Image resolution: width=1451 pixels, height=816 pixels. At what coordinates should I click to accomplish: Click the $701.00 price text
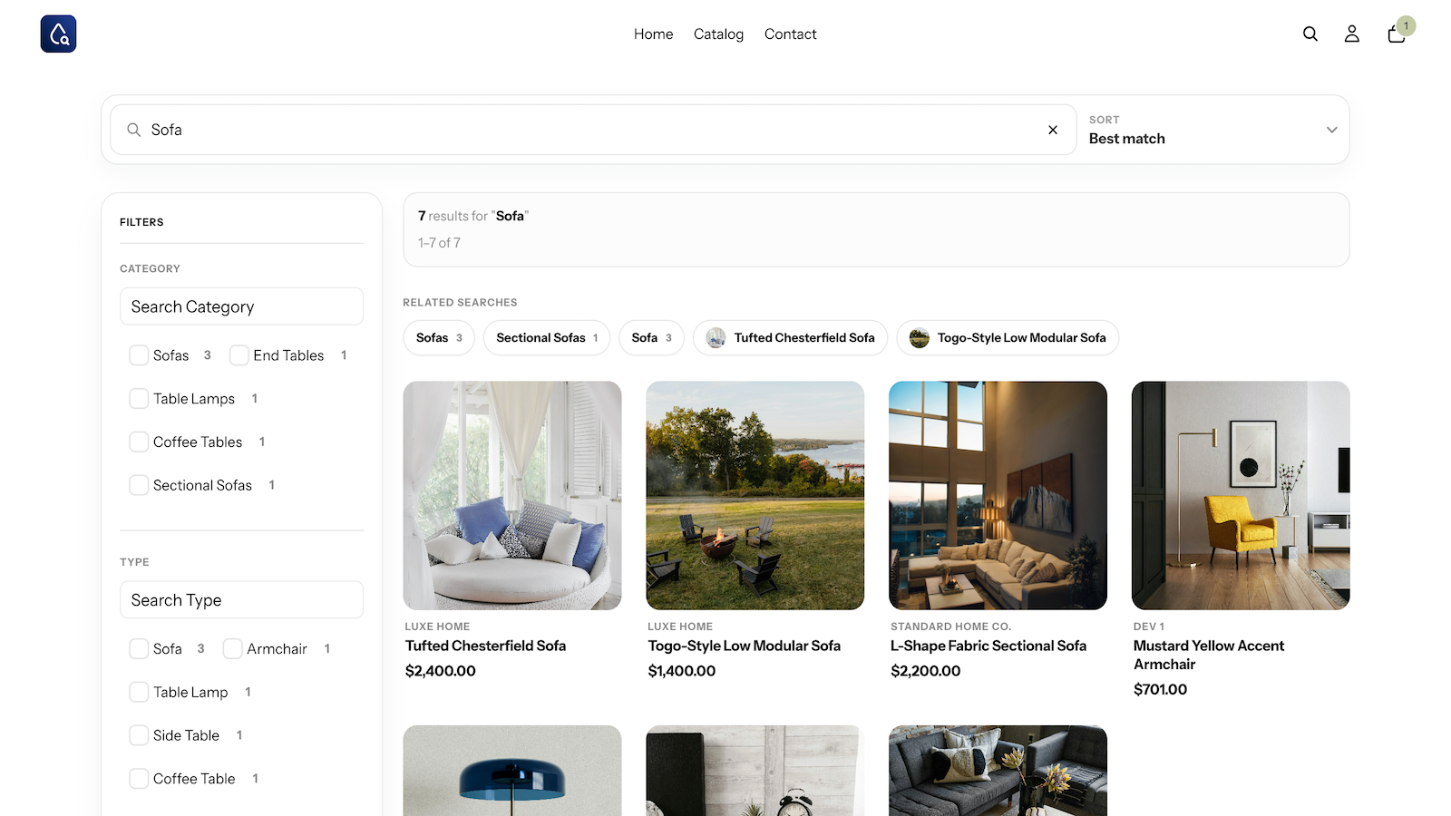pos(1161,689)
